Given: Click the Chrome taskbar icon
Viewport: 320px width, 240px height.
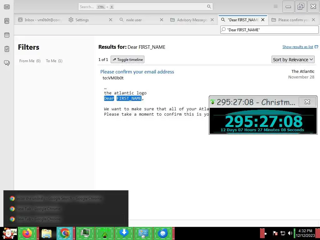Looking at the screenshot, I should click(x=65, y=233).
